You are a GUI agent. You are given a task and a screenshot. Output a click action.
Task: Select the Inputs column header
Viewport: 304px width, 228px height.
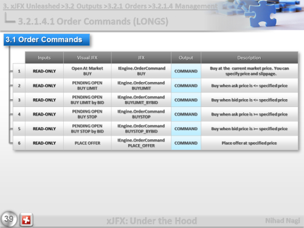pos(44,58)
